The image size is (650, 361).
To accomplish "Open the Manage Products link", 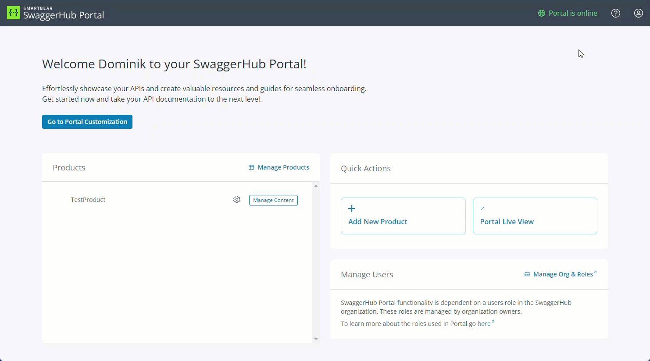I will 284,167.
